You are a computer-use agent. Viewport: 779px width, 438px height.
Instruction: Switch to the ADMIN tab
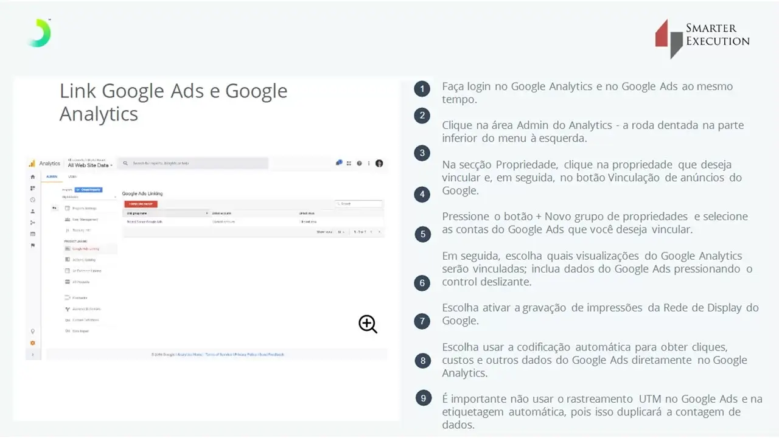pyautogui.click(x=52, y=176)
